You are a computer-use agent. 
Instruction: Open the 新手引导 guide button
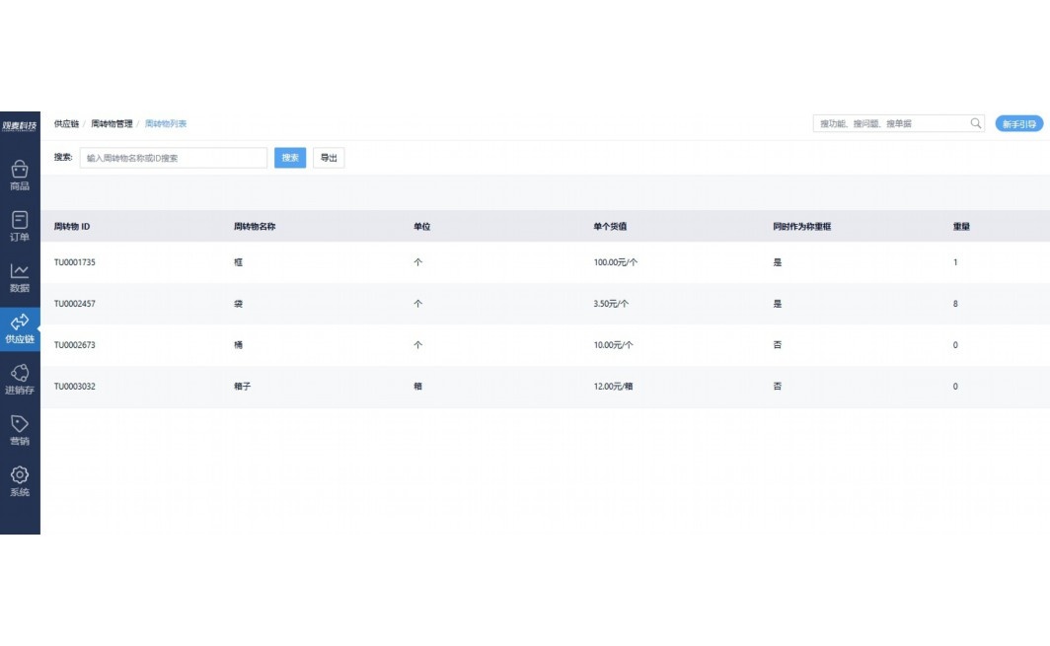pyautogui.click(x=1018, y=124)
